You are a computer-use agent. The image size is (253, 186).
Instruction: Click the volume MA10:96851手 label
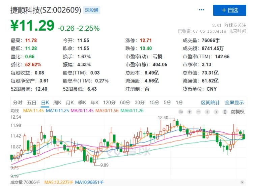pos(89,182)
